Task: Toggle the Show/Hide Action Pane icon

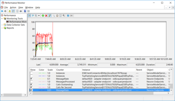Action: 28,11
